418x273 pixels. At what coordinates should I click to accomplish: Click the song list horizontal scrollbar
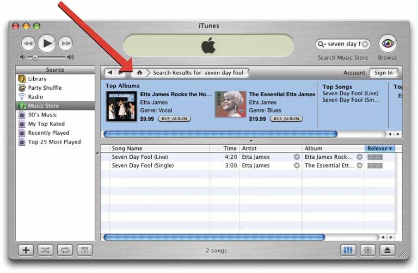[214, 237]
